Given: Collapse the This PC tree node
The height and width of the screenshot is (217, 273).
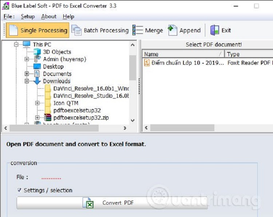Looking at the screenshot, I should tap(16, 44).
